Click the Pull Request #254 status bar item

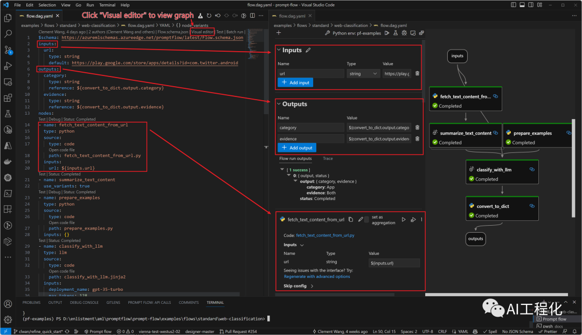tap(238, 331)
